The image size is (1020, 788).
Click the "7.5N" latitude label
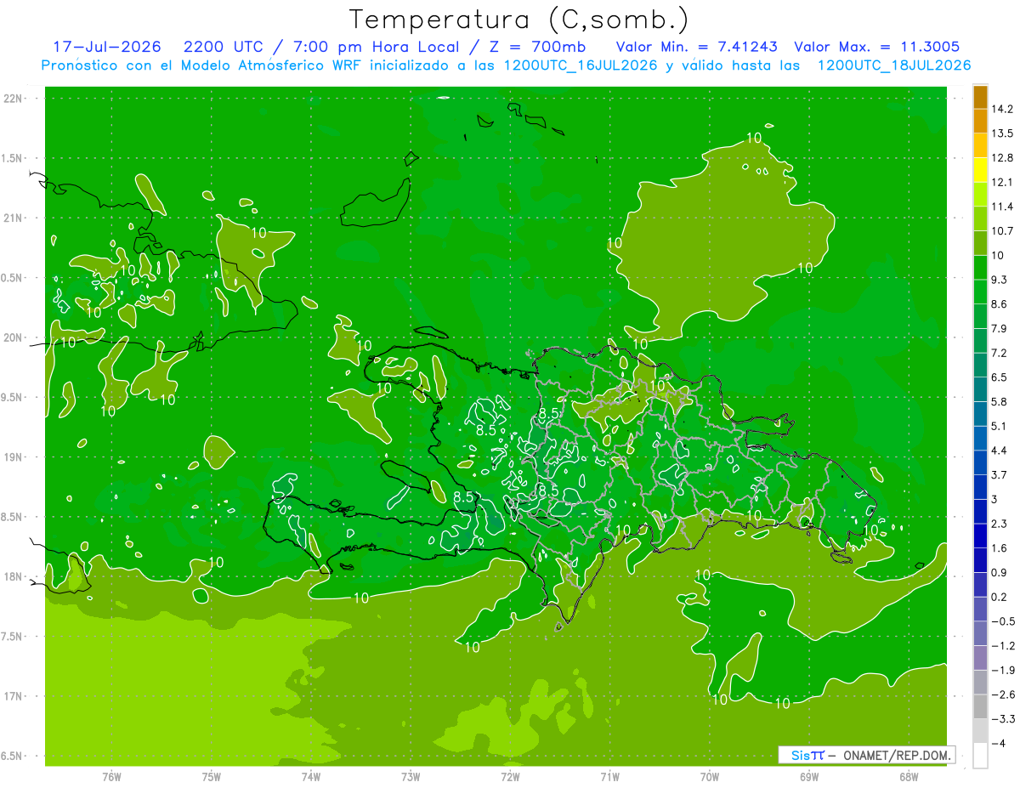click(x=11, y=637)
